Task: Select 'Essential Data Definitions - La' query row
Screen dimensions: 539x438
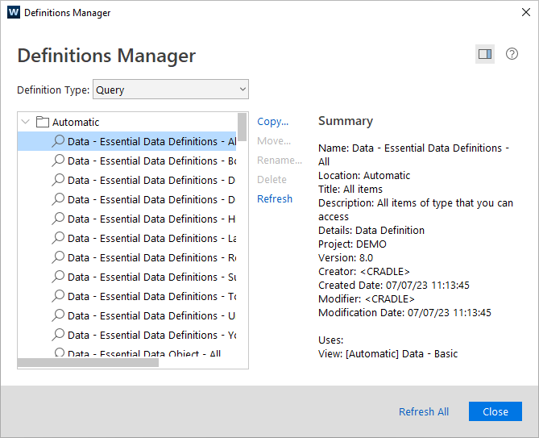Action: [126, 238]
